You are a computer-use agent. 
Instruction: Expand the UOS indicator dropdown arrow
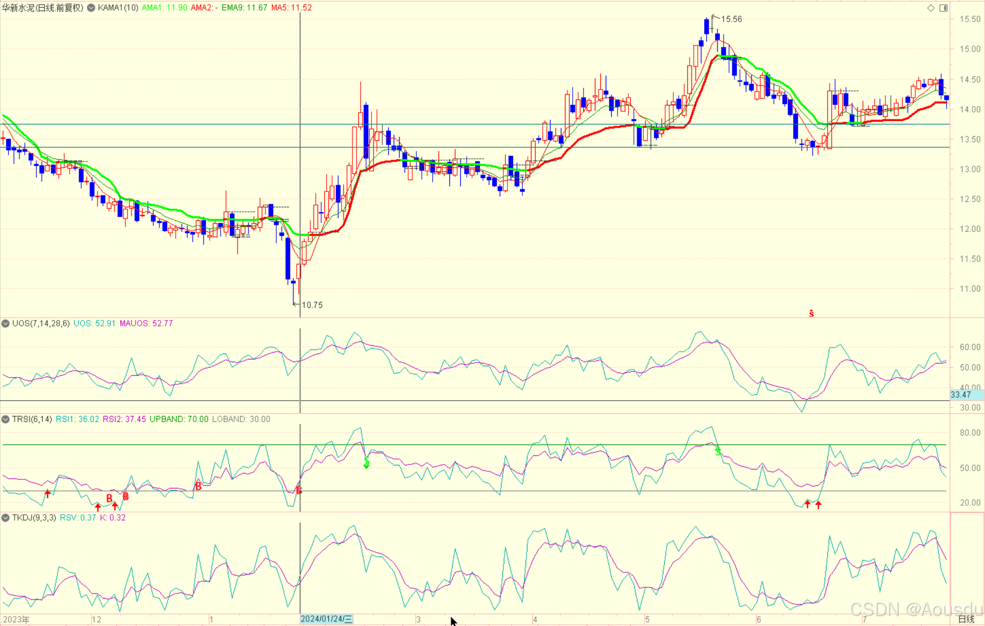pos(5,323)
